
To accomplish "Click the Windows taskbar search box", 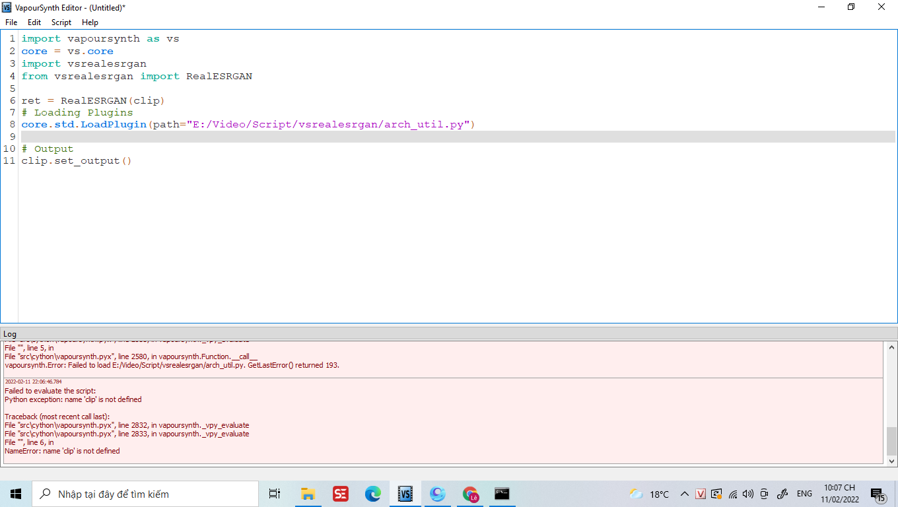I will click(145, 494).
